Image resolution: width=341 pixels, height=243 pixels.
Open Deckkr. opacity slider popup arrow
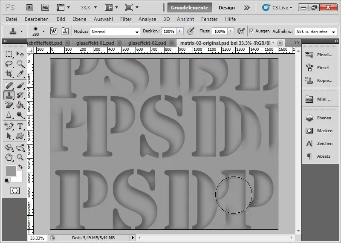(179, 31)
